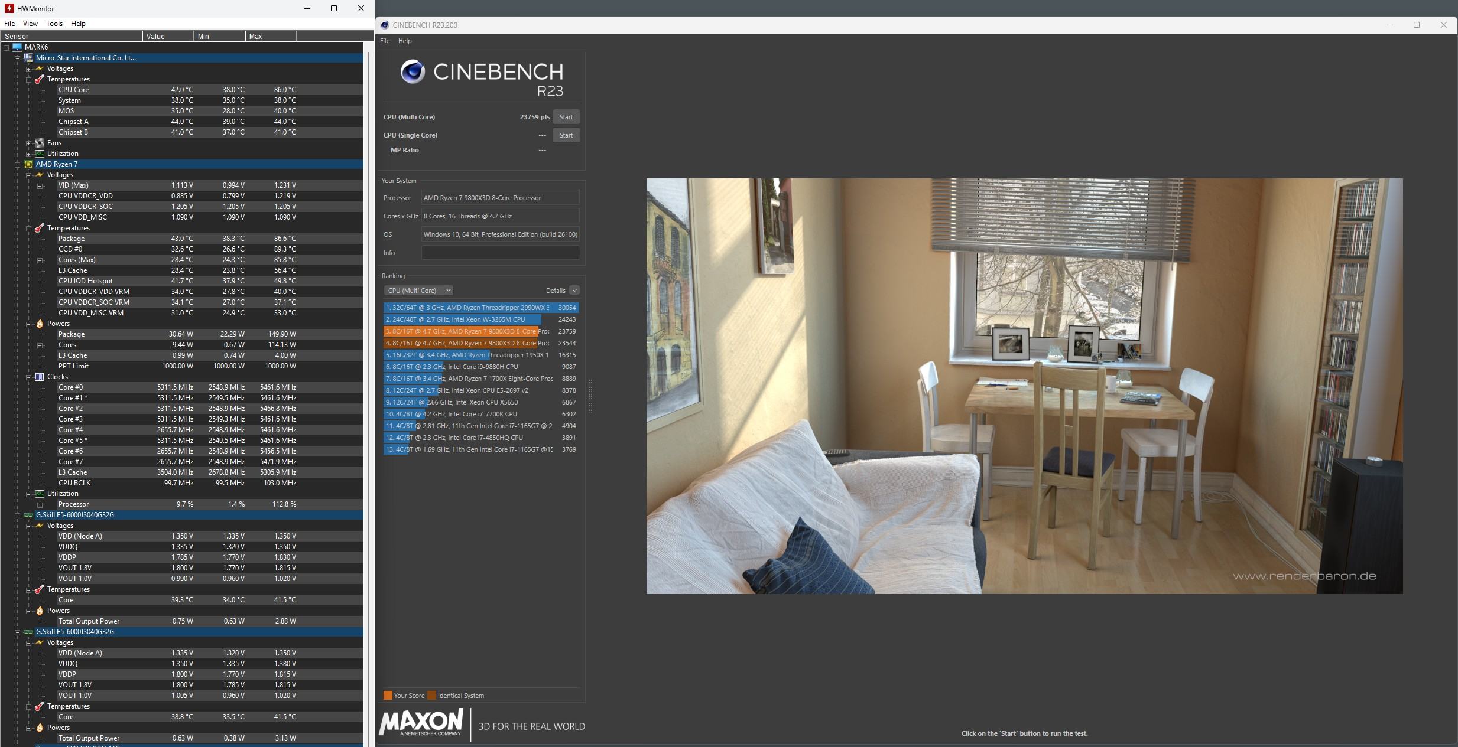The height and width of the screenshot is (747, 1458).
Task: Click the Powers flame icon under AMD Ryzen 7
Action: click(x=40, y=324)
